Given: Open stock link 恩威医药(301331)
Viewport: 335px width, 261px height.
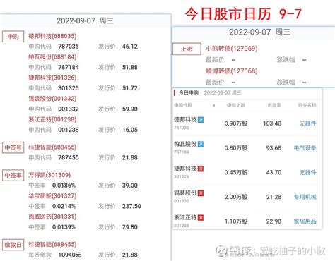Looking at the screenshot, I should 52,217.
